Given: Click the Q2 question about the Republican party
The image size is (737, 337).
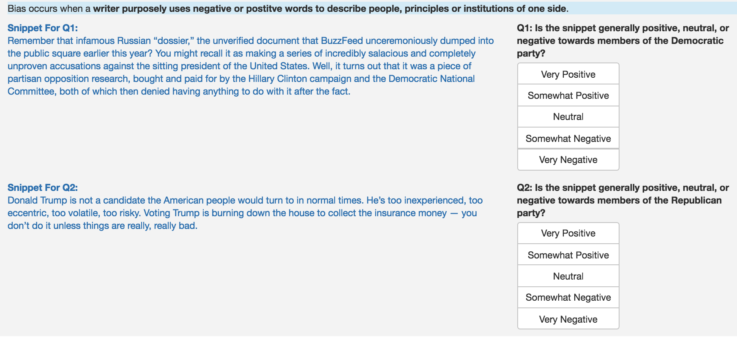Looking at the screenshot, I should coord(622,200).
